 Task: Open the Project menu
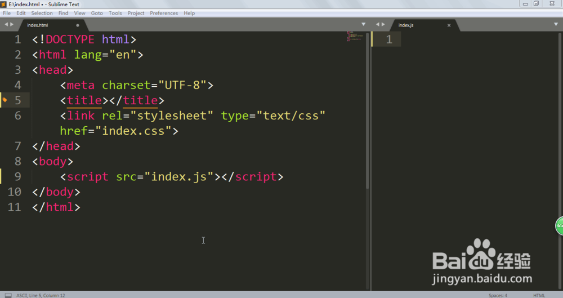136,13
